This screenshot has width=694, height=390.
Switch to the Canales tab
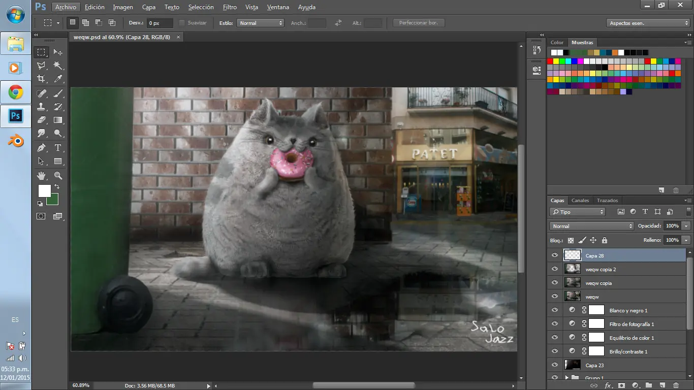coord(580,201)
